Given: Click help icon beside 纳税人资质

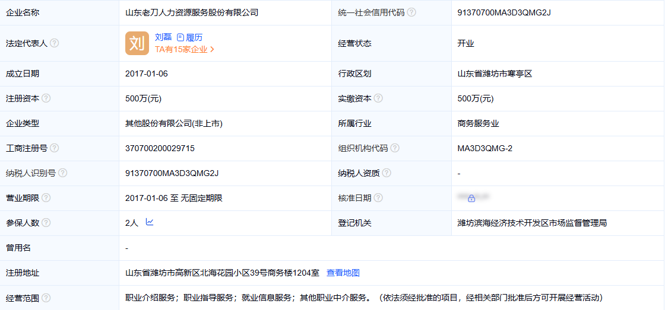Looking at the screenshot, I should [x=387, y=173].
